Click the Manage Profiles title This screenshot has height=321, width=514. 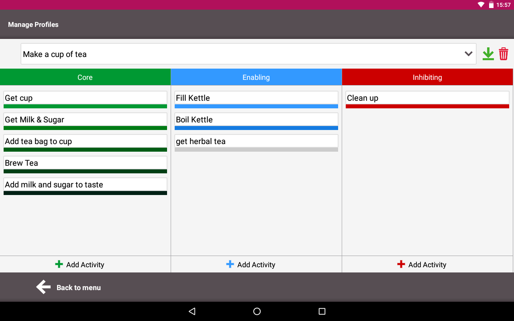point(33,24)
